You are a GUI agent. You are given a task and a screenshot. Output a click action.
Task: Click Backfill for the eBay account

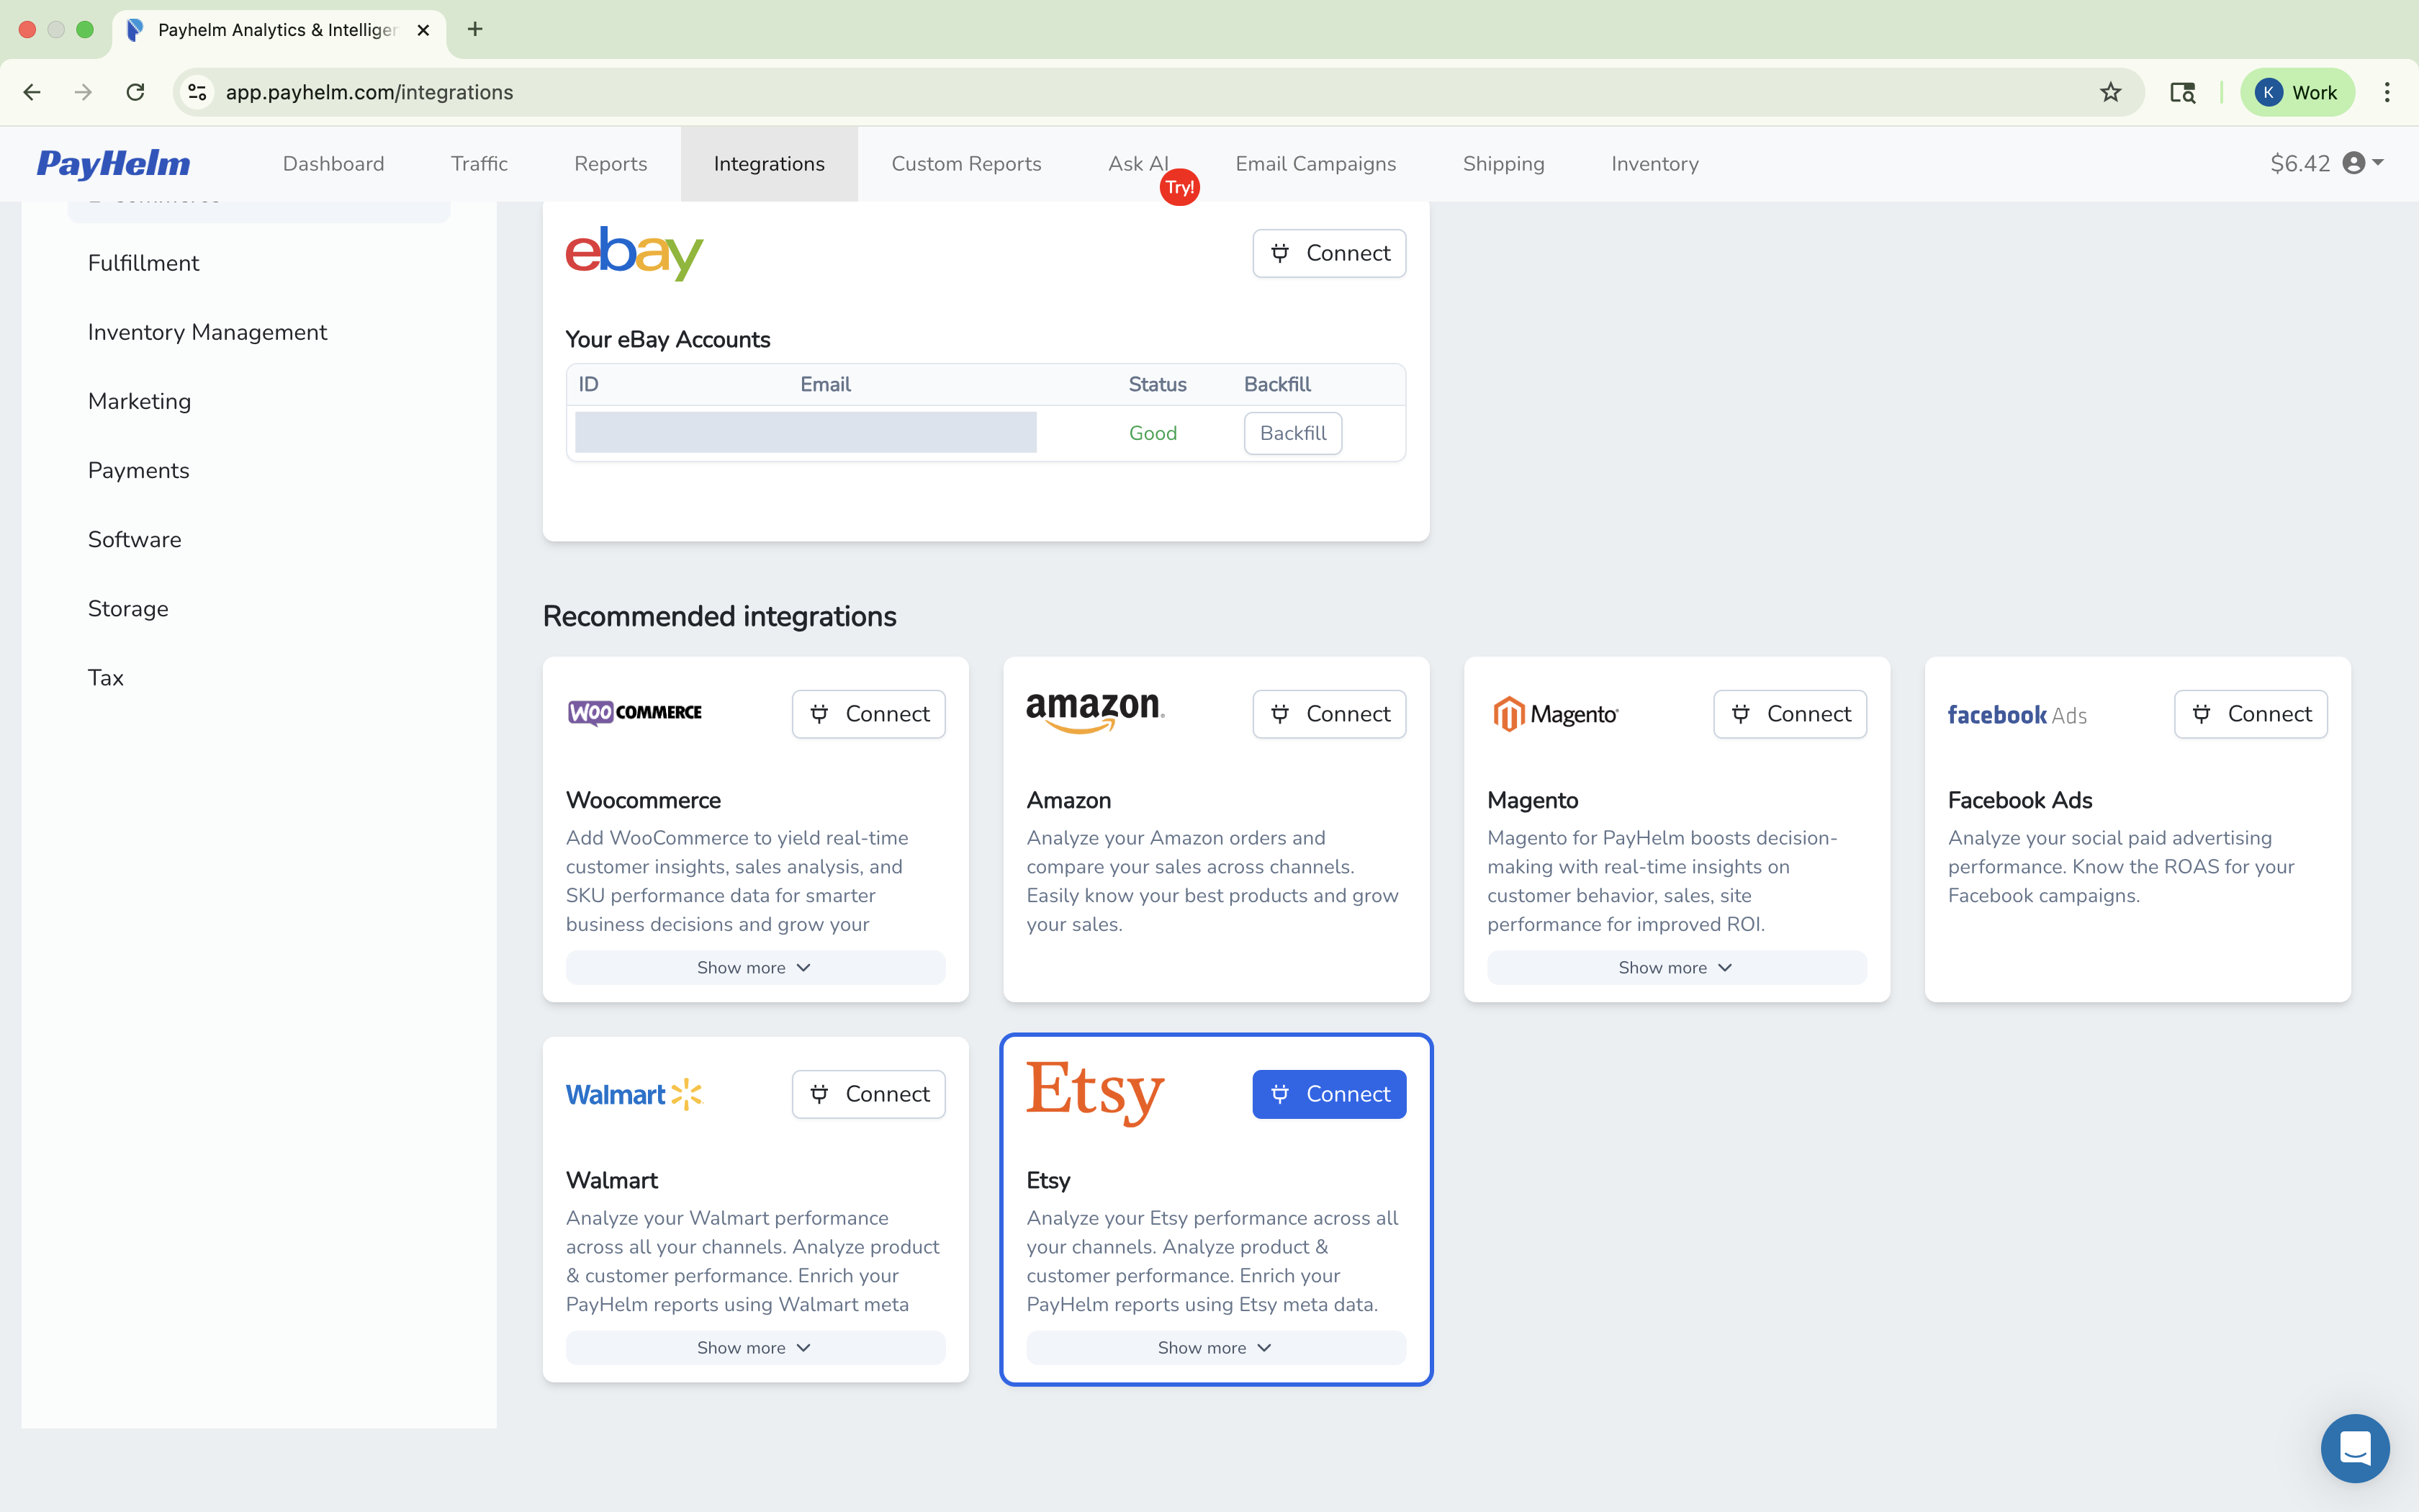tap(1294, 432)
